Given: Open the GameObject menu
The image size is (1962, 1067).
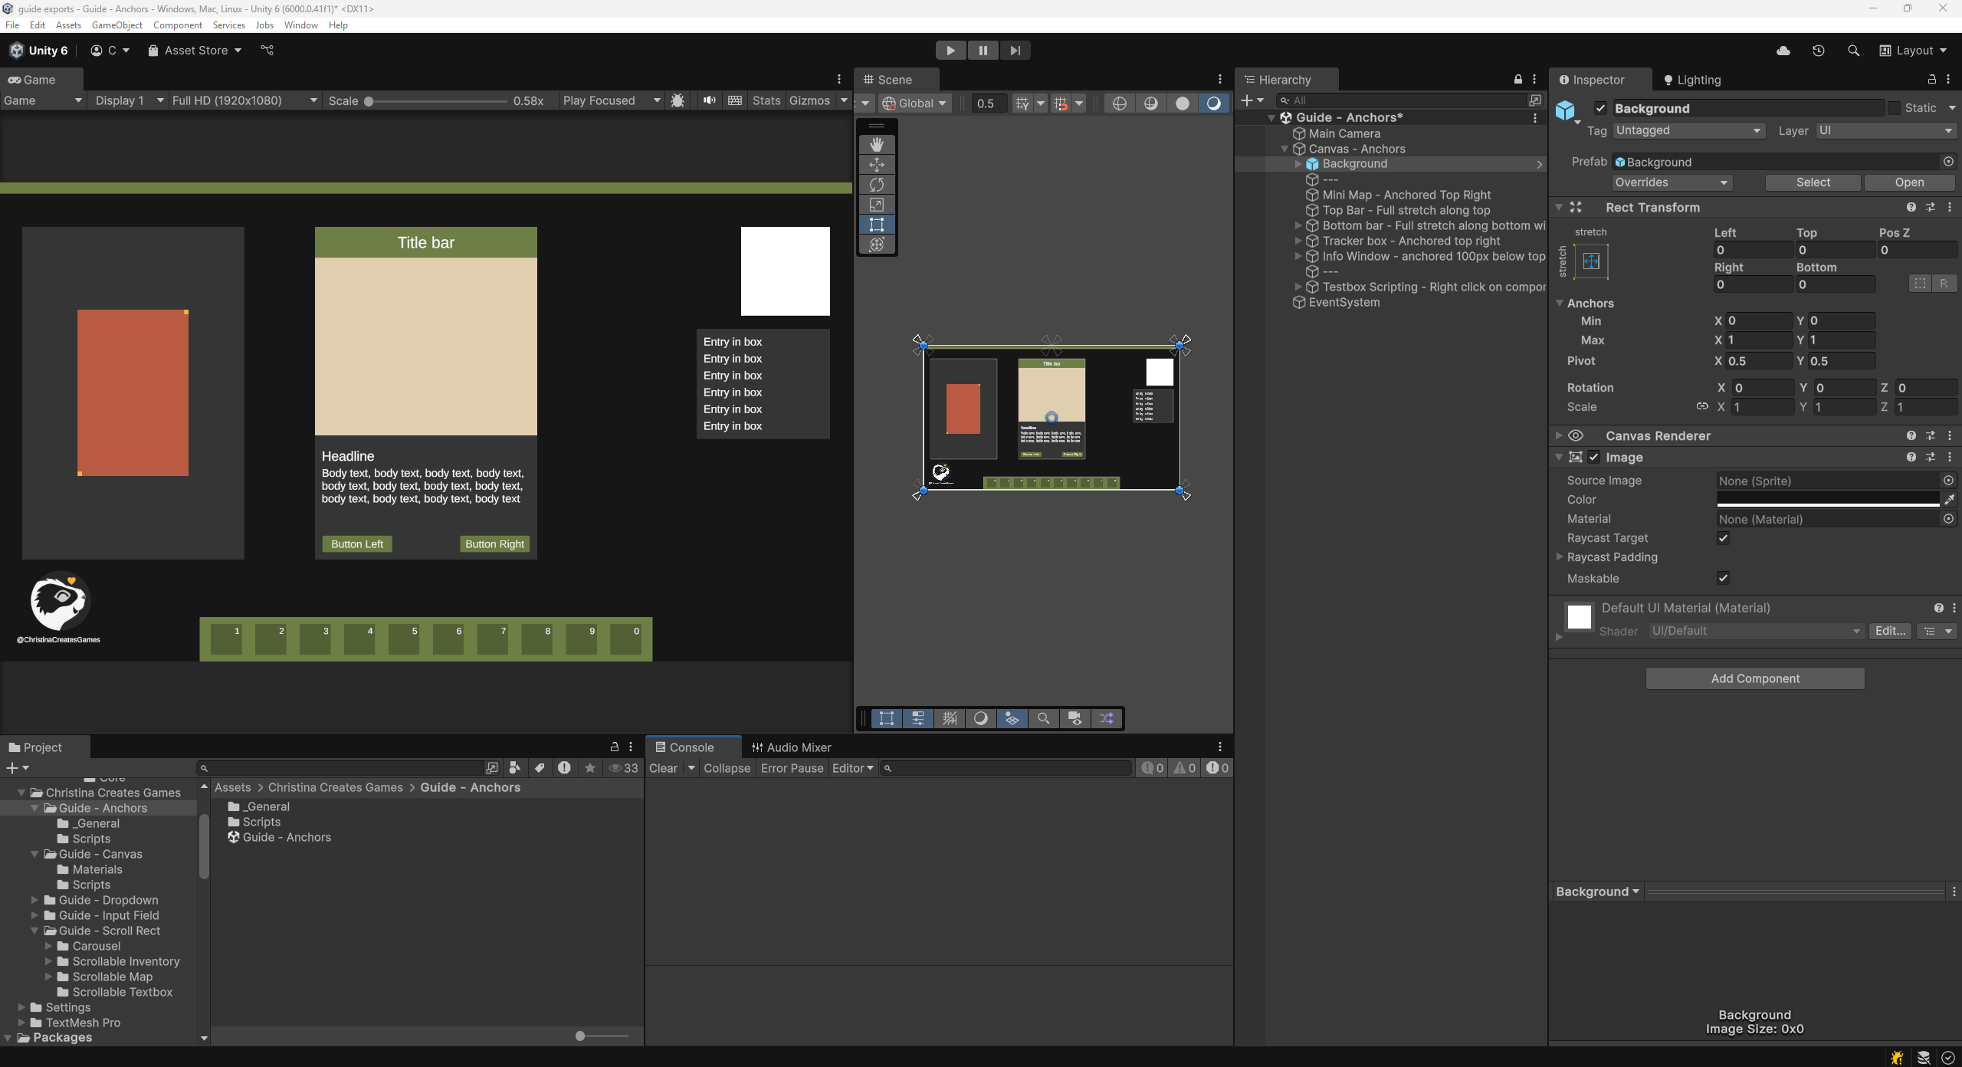Looking at the screenshot, I should 116,25.
